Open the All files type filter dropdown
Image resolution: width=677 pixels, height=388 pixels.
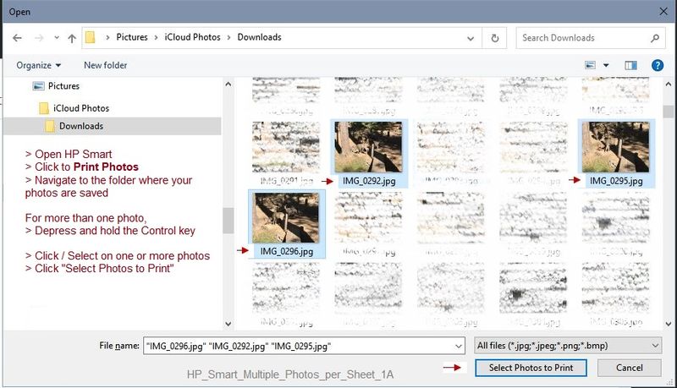(568, 346)
